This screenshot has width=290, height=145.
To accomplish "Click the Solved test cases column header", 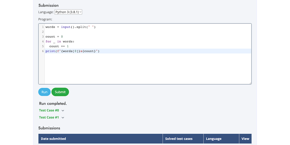I will coord(179,139).
